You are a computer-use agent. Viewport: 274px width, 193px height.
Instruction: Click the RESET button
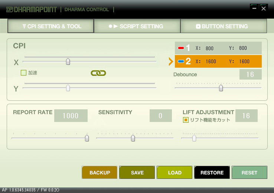(x=249, y=173)
